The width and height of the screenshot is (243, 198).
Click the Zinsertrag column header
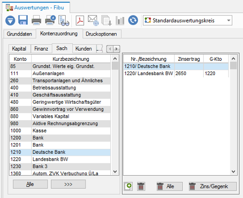coord(189,59)
